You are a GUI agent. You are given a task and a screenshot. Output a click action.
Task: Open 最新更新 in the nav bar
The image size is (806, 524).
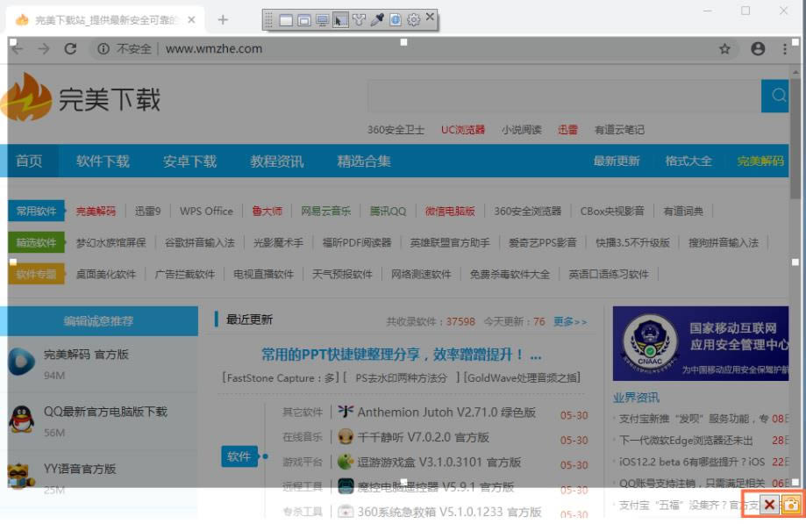(x=617, y=161)
